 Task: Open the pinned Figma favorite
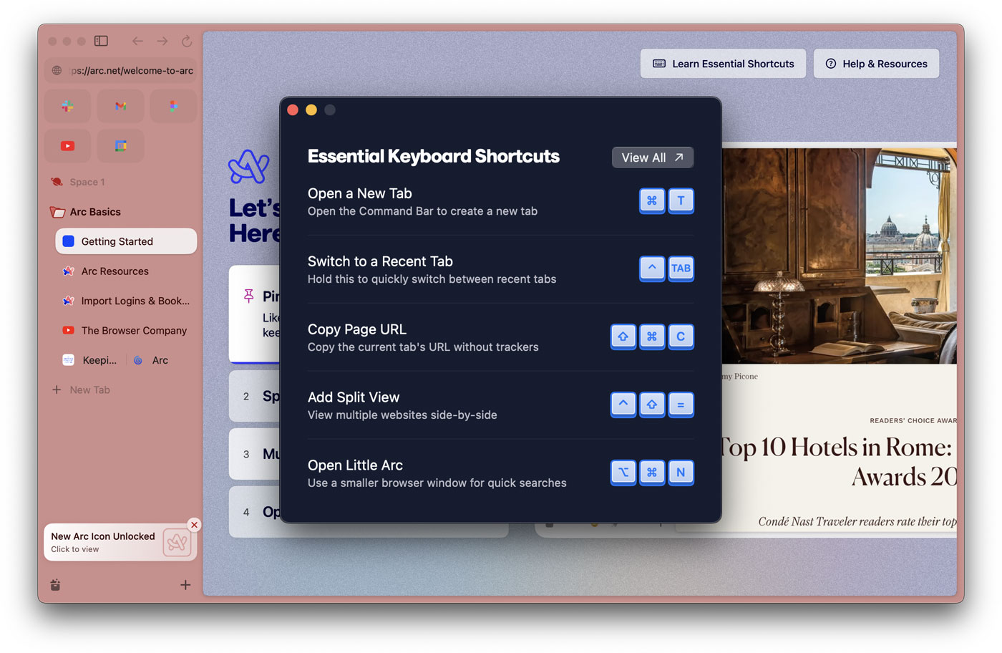173,106
